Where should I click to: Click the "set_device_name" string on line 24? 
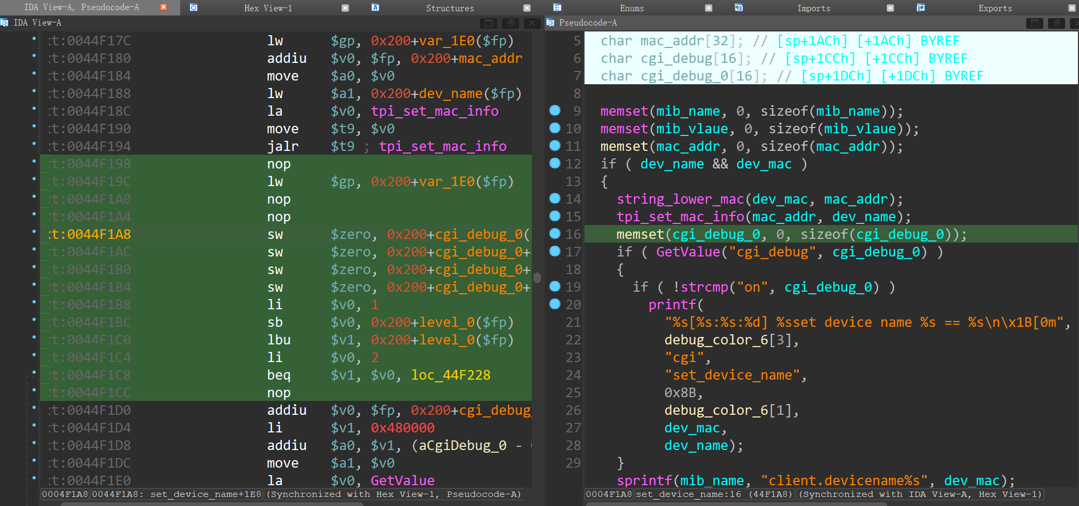click(x=732, y=375)
